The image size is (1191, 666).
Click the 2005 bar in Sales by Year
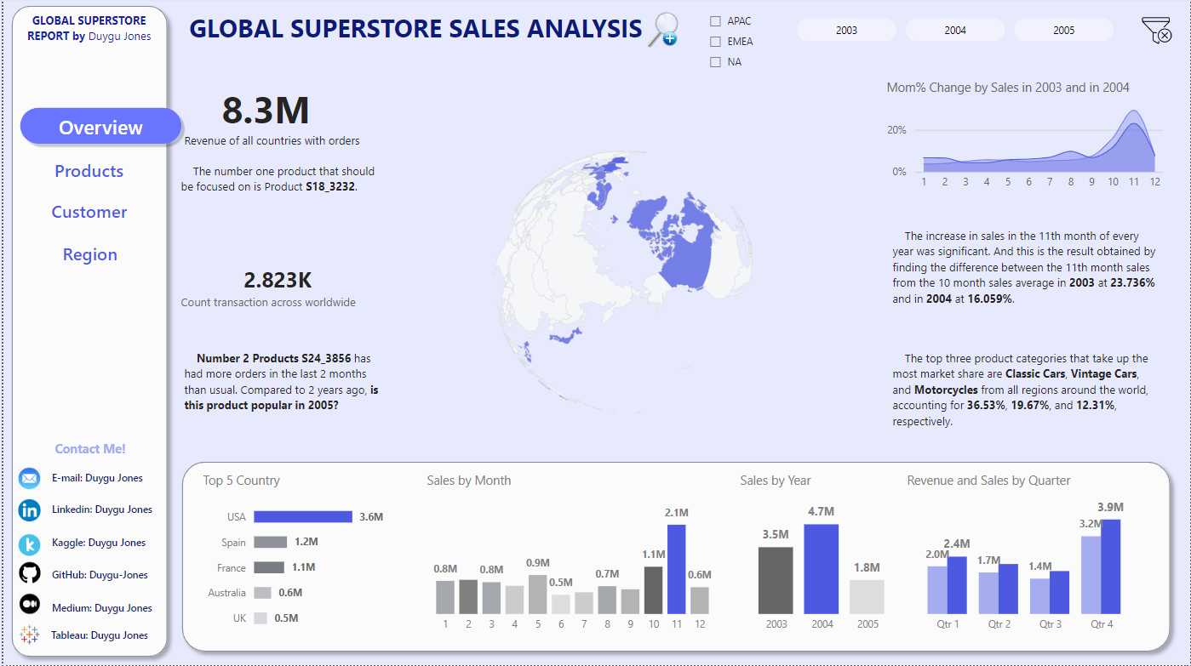click(867, 597)
